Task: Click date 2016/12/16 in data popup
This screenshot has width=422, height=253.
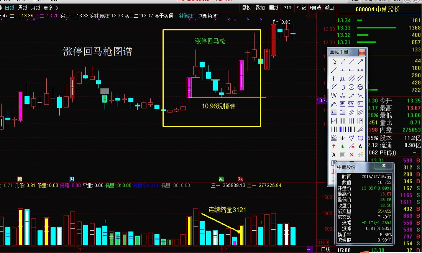Action: tap(376, 177)
